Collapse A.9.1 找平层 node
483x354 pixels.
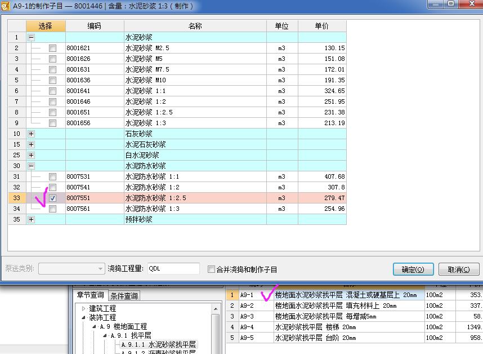pyautogui.click(x=105, y=335)
